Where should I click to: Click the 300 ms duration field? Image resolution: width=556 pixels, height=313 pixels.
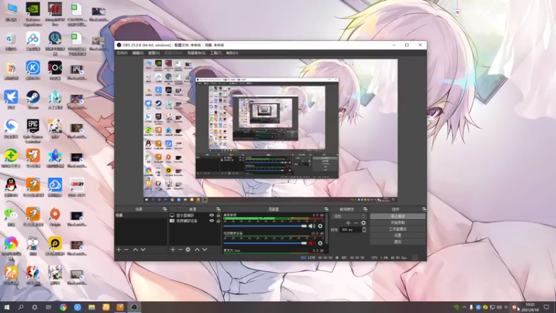coord(350,230)
